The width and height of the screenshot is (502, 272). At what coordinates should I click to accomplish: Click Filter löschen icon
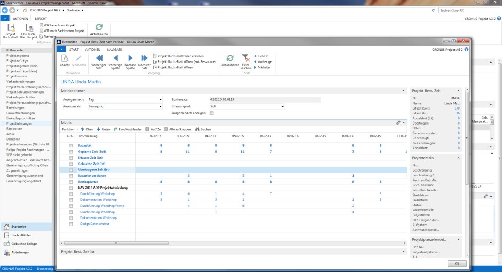pos(246,59)
